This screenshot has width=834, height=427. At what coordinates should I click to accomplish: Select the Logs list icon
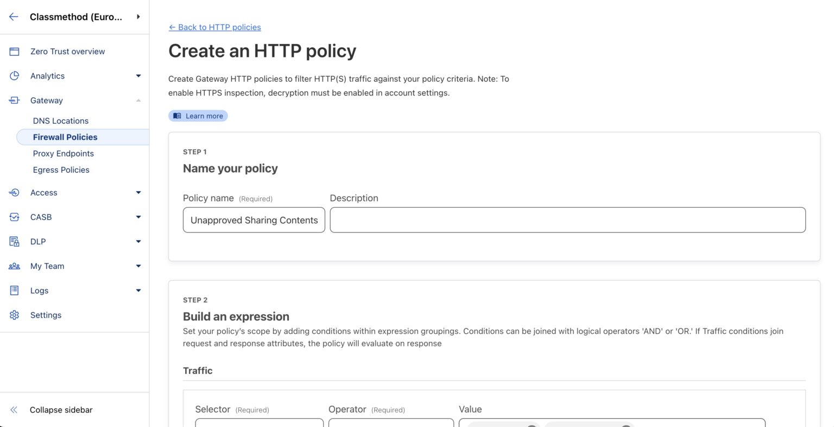coord(14,290)
